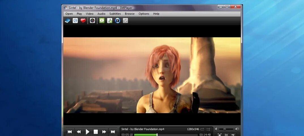Open the Favorites heart icon
304x136 pixels.
coord(83,21)
